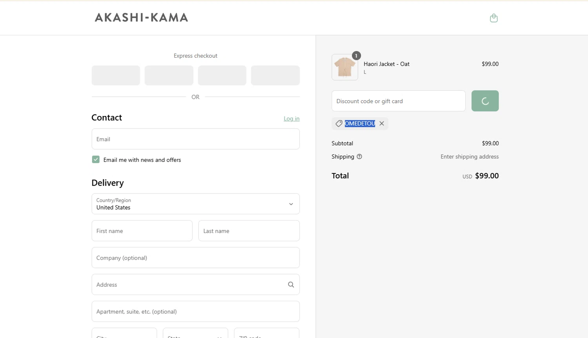Click the second express checkout button
Screen dimensions: 588x338
point(169,75)
